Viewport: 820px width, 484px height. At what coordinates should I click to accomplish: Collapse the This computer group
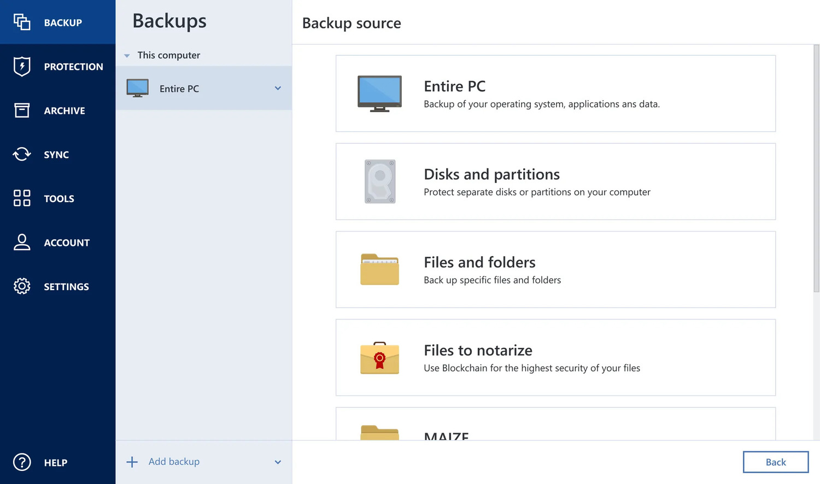click(127, 55)
